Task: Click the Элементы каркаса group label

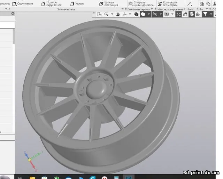Action: click(139, 9)
